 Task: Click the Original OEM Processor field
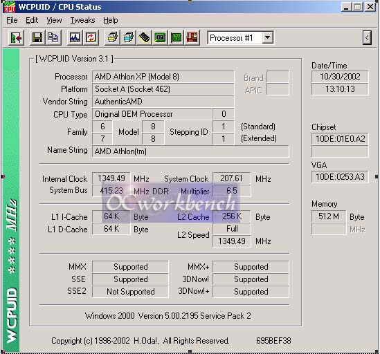pos(152,114)
